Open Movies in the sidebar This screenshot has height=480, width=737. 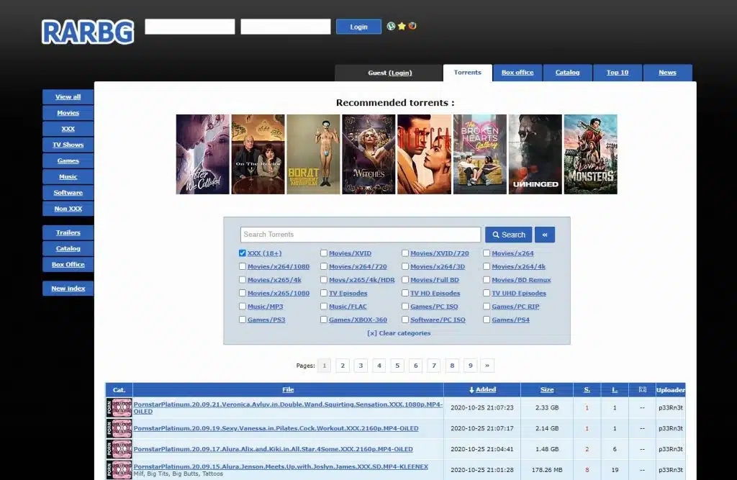click(x=68, y=113)
